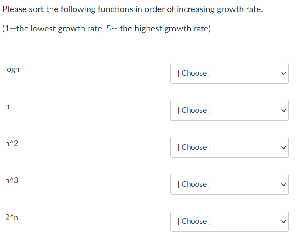Viewport: 307px width, 242px height.
Task: Click the "n" function label
Action: [7, 107]
